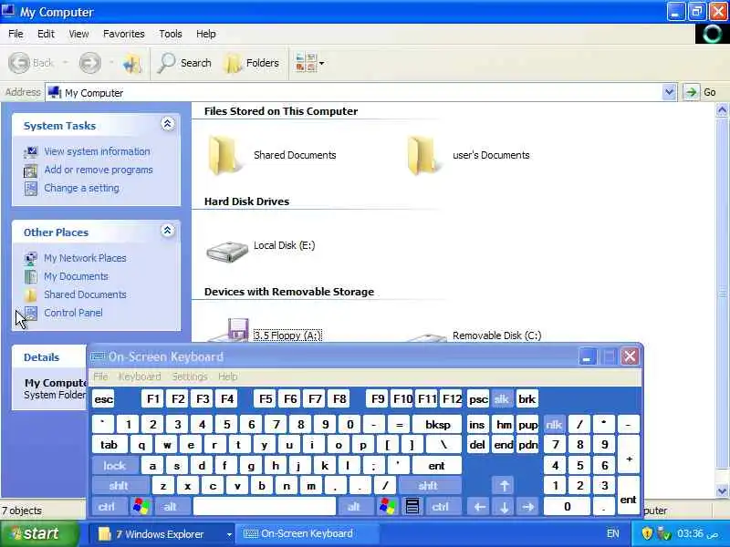Image resolution: width=730 pixels, height=547 pixels.
Task: Open the View menu
Action: click(78, 34)
